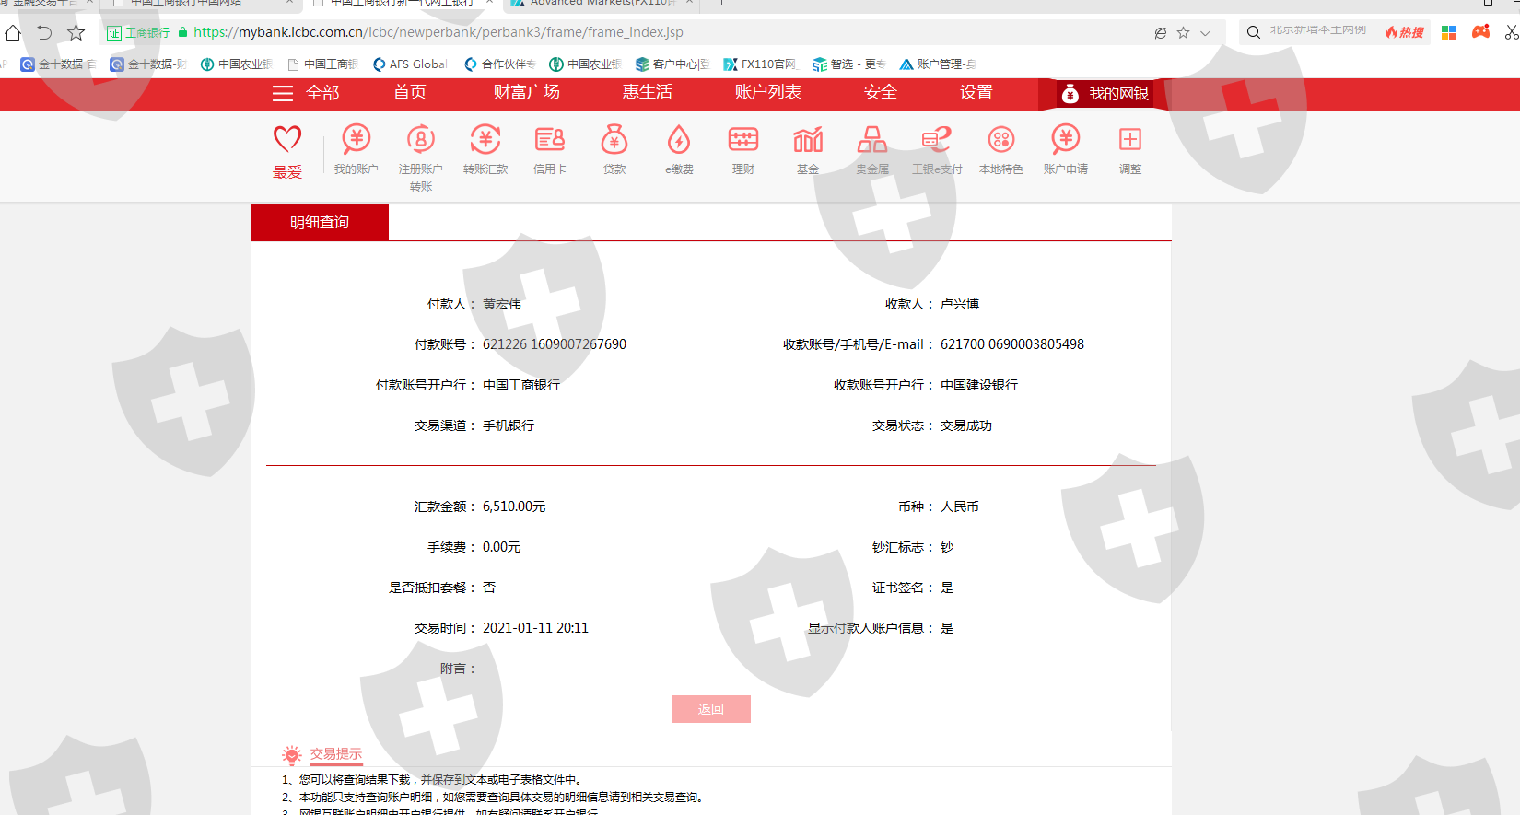Click the 我的网银 button
This screenshot has height=815, width=1520.
pos(1105,94)
